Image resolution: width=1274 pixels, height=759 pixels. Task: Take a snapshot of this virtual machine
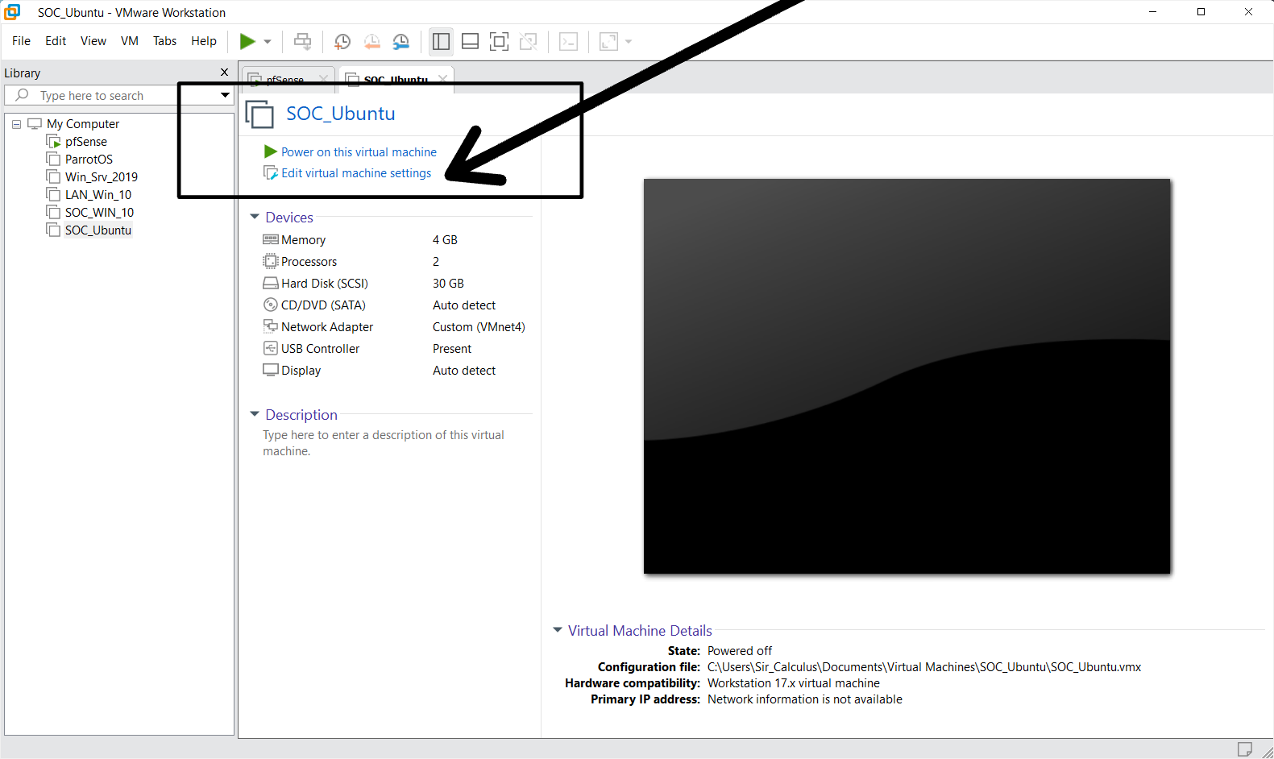click(342, 42)
